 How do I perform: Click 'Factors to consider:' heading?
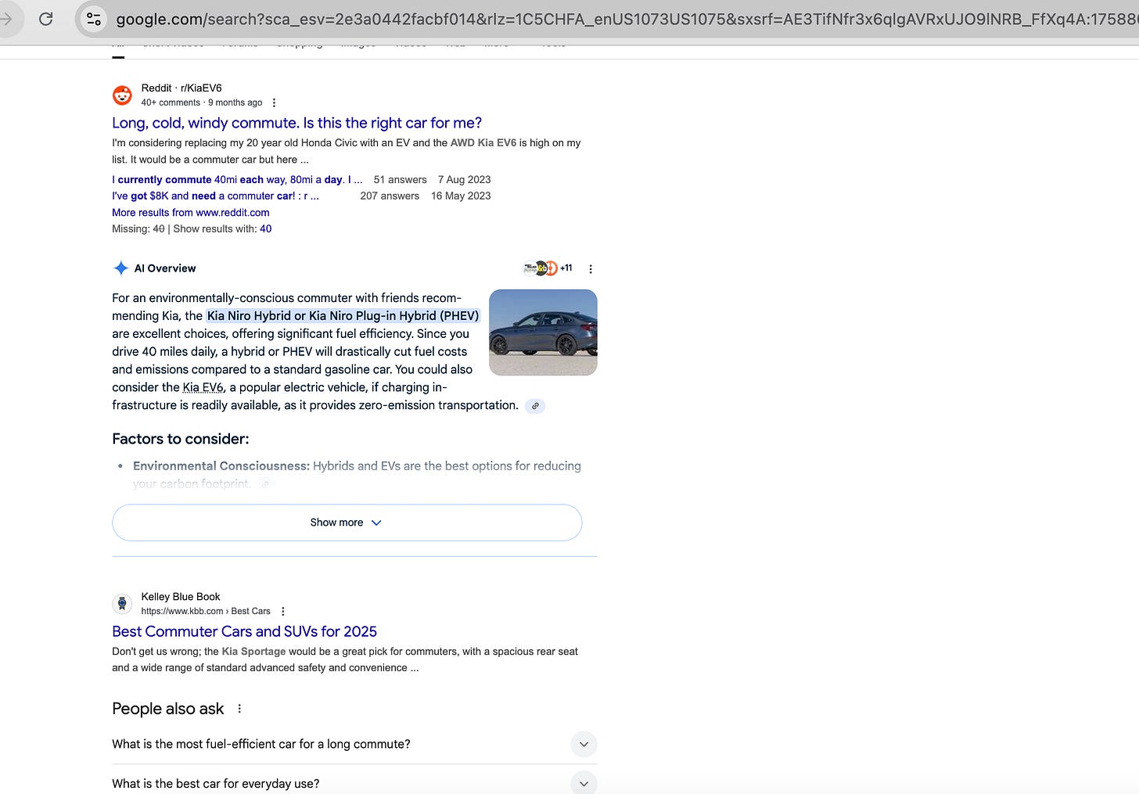181,439
